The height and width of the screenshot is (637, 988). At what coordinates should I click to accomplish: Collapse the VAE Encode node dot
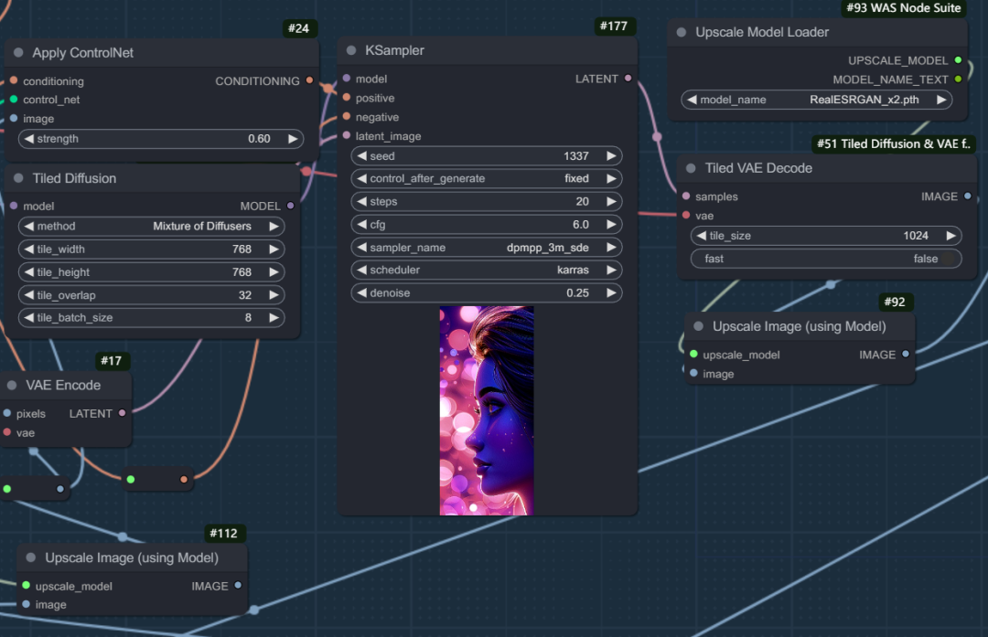pyautogui.click(x=11, y=386)
